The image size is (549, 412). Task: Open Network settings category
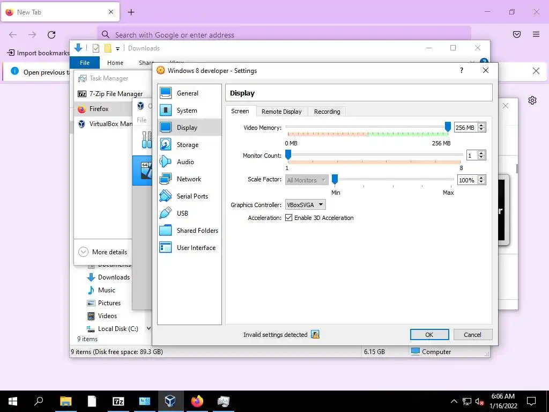[189, 179]
